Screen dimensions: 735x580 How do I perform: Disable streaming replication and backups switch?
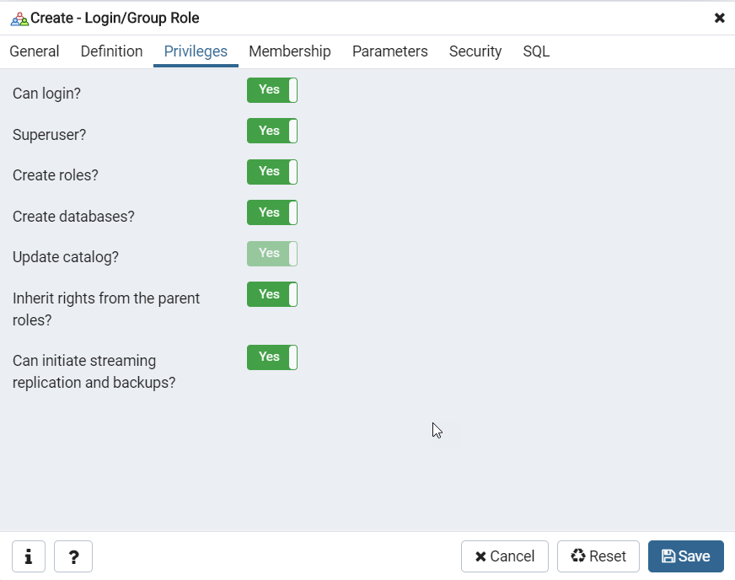[x=271, y=357]
